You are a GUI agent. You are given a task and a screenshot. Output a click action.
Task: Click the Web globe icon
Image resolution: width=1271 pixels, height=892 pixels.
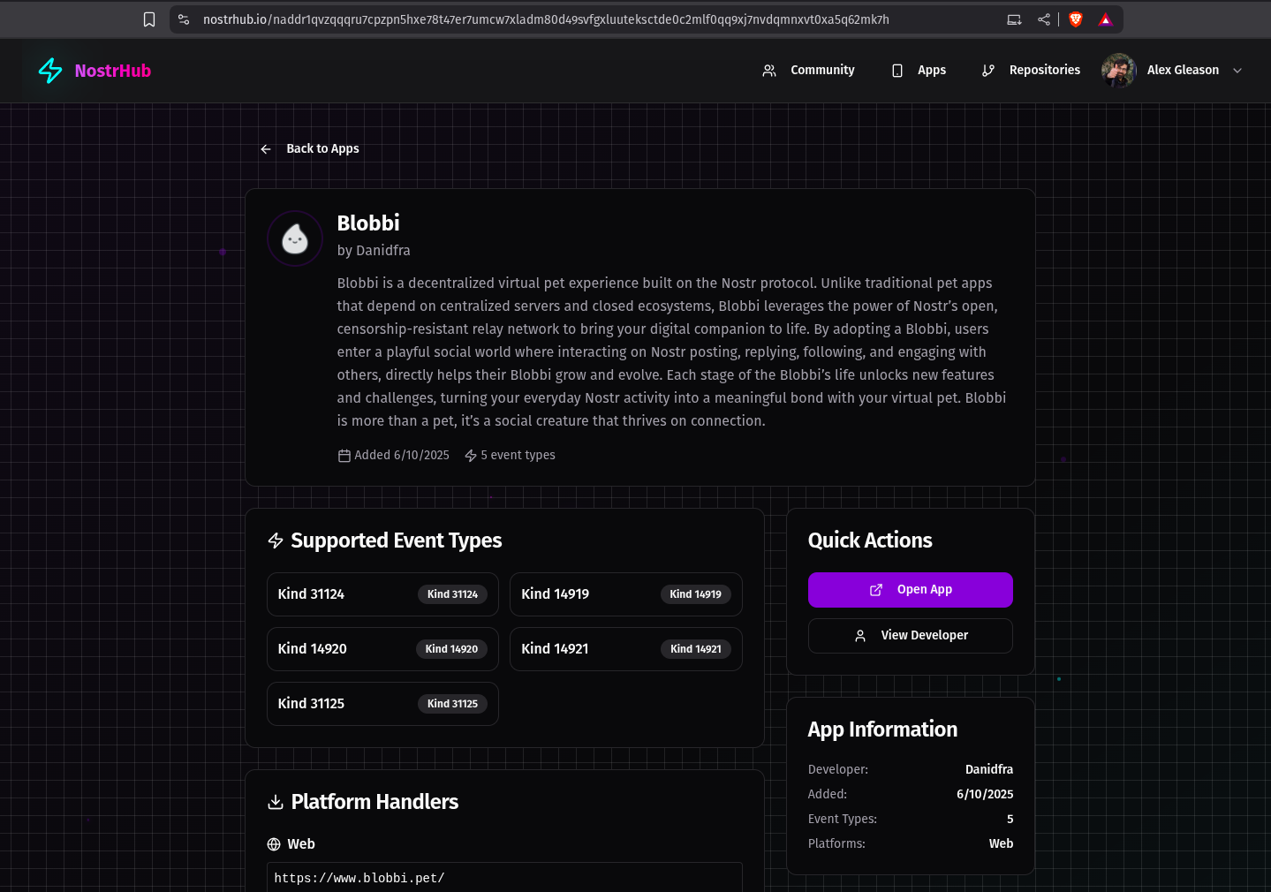tap(274, 844)
